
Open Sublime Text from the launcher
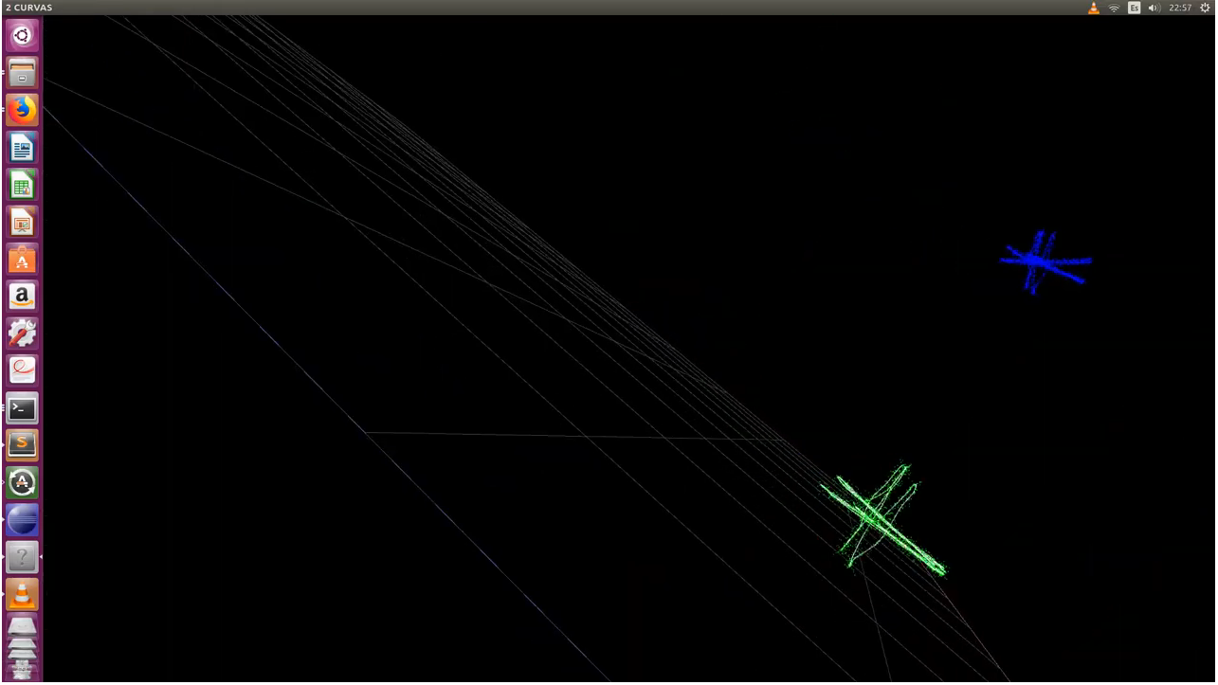tap(22, 445)
